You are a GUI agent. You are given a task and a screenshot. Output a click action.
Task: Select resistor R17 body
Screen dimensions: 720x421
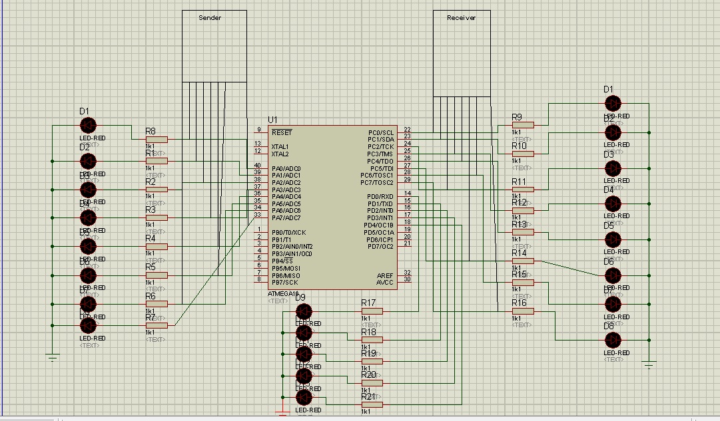[372, 311]
